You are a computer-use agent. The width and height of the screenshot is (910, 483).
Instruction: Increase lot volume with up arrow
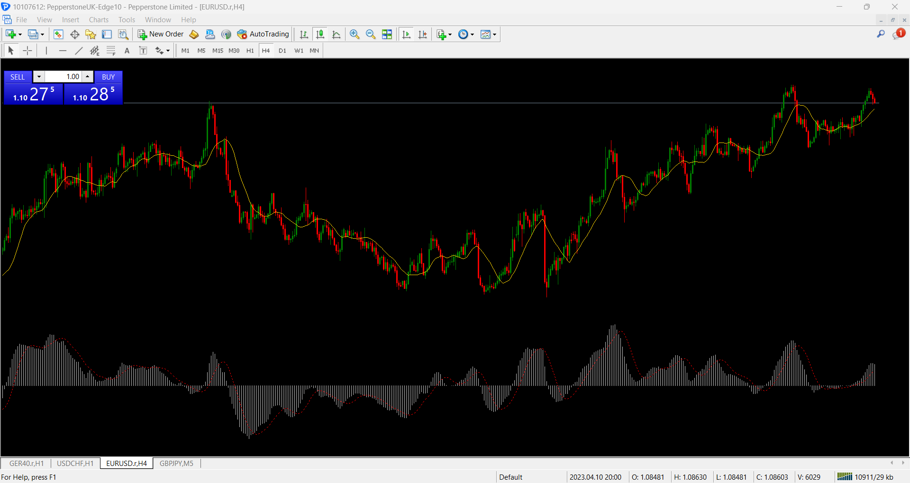click(87, 77)
